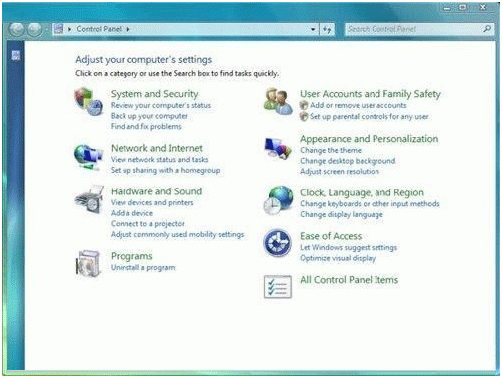The height and width of the screenshot is (378, 502).
Task: Expand the address bar history dropdown arrow
Action: 313,29
